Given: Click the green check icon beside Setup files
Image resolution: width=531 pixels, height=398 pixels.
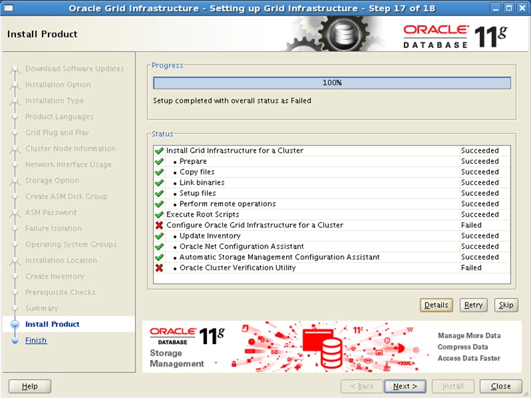Looking at the screenshot, I should pos(159,193).
